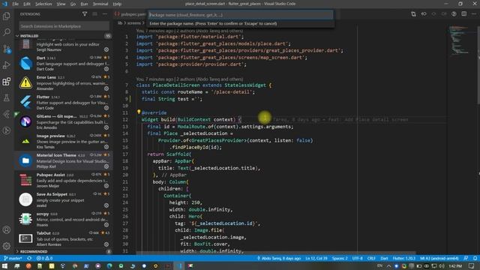Open the Terminal menu
The image size is (480, 270).
(x=100, y=4)
